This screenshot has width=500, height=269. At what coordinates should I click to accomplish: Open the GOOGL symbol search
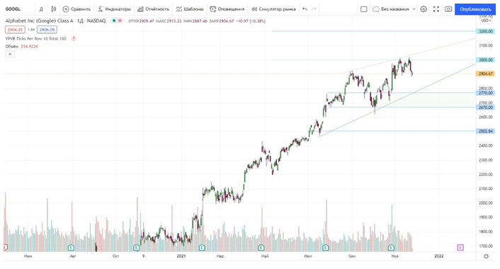coord(13,9)
